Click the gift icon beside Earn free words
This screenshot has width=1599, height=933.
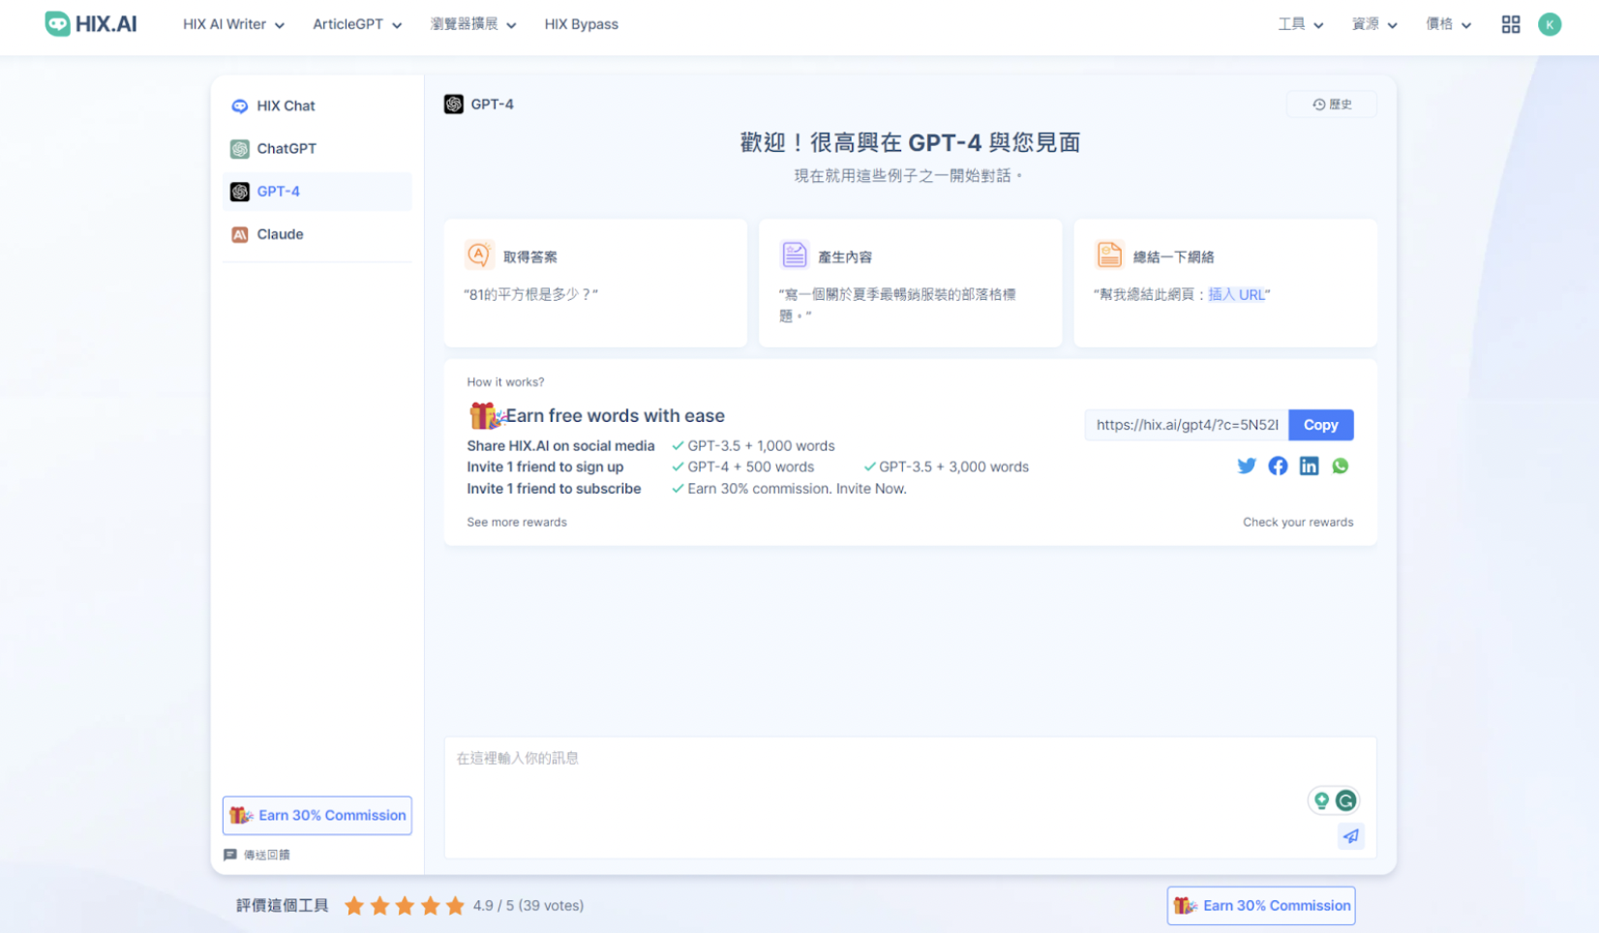(486, 416)
